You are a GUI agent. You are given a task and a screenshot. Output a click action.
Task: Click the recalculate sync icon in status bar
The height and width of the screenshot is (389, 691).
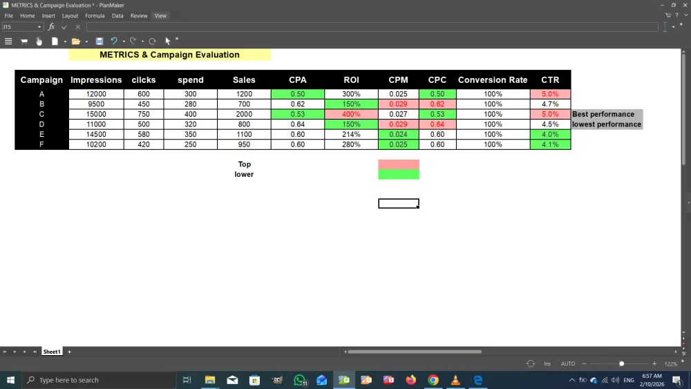pyautogui.click(x=531, y=364)
